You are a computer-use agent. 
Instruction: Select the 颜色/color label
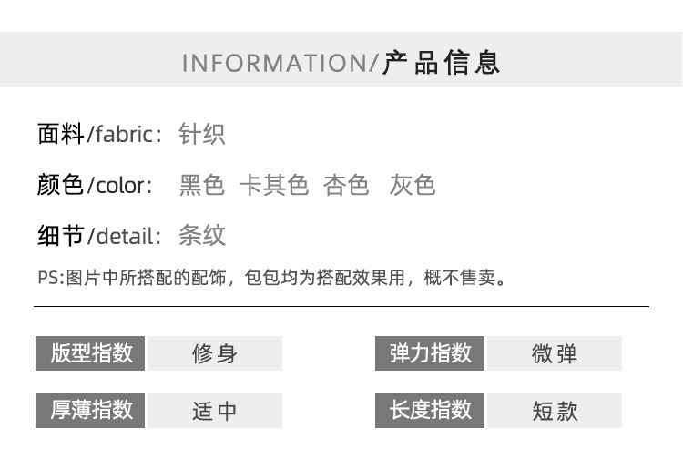(x=95, y=185)
